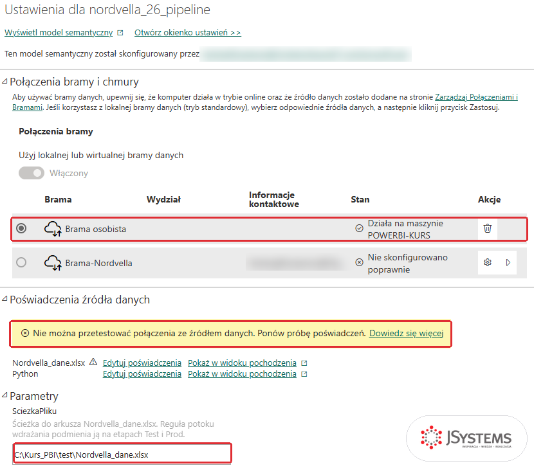This screenshot has height=468, width=534.
Task: Collapse the Parametry section
Action: tap(5, 395)
